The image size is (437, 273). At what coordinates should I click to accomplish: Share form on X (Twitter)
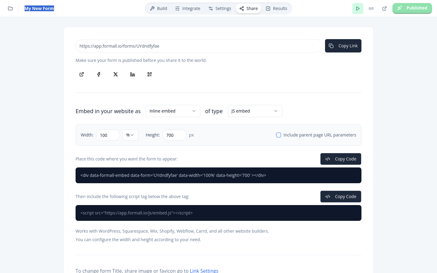[116, 74]
